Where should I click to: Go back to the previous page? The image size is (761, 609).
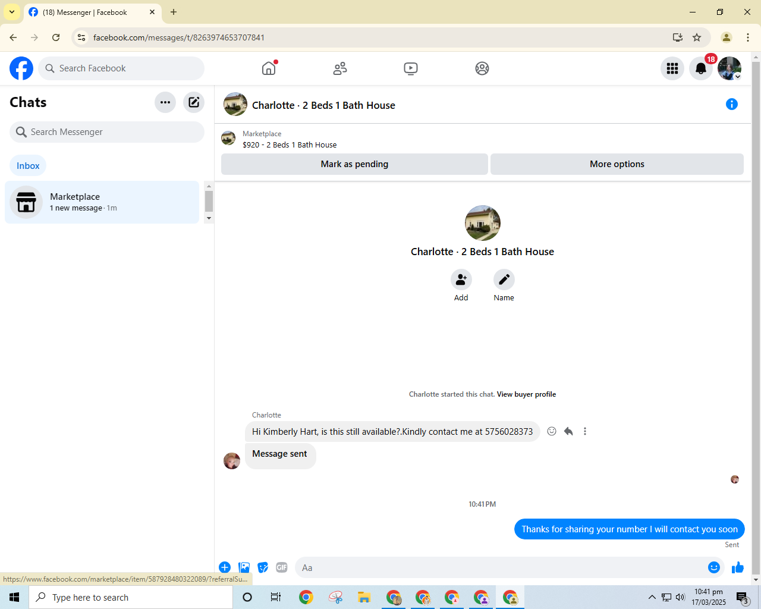point(13,37)
